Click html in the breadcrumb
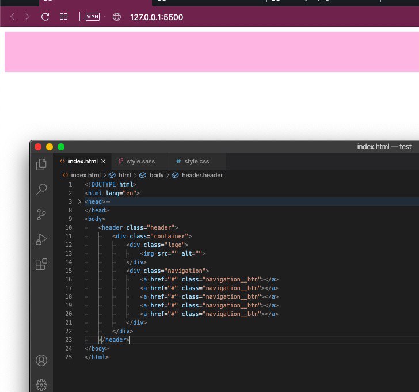Image resolution: width=419 pixels, height=392 pixels. (x=125, y=176)
